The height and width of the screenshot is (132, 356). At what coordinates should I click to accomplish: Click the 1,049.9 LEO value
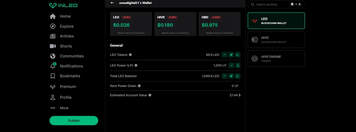tap(211, 76)
